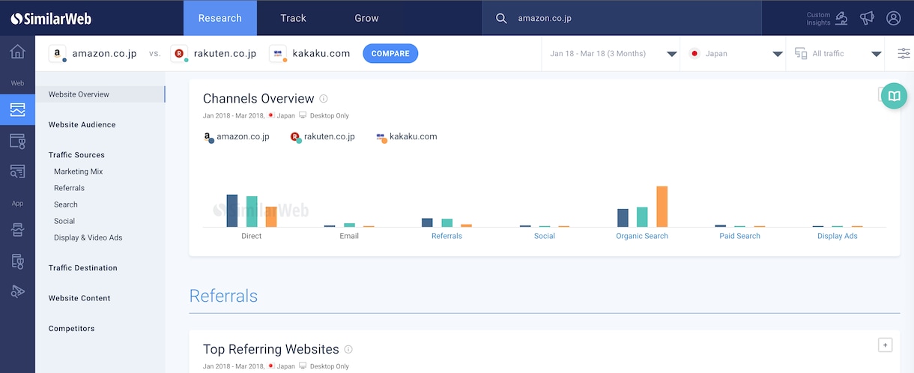This screenshot has width=914, height=373.
Task: Open Social submenu item in side menu
Action: (64, 221)
